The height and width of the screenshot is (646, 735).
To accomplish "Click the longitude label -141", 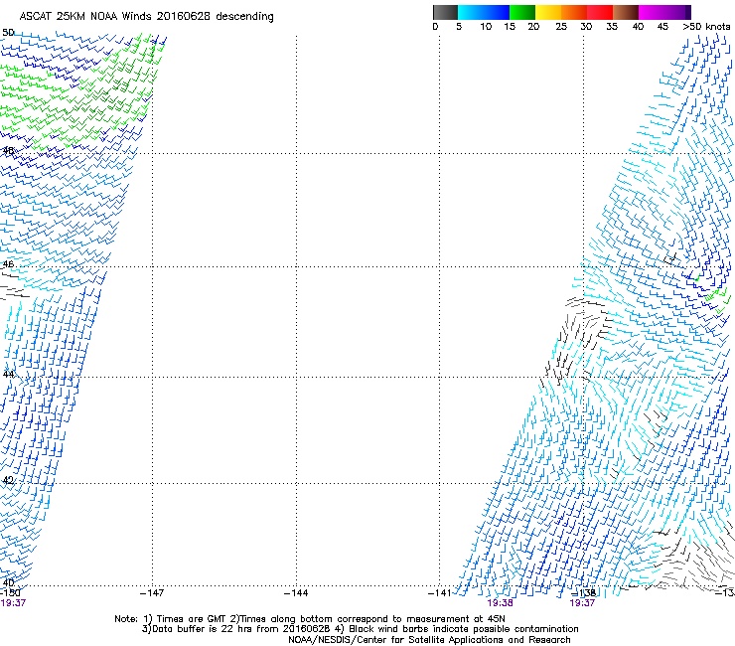I will 440,593.
